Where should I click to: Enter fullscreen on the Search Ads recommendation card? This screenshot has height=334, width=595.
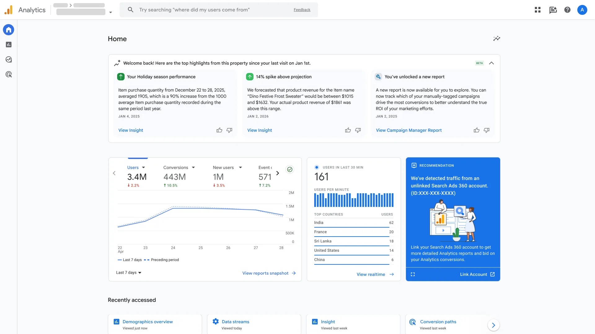coord(412,274)
